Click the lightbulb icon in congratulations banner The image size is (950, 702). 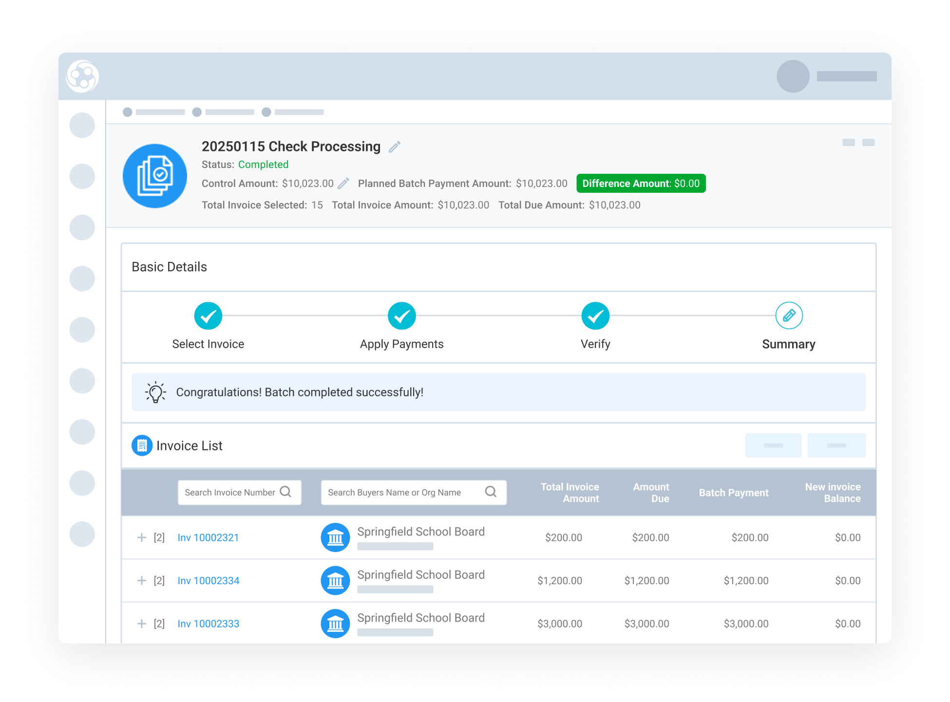(155, 392)
